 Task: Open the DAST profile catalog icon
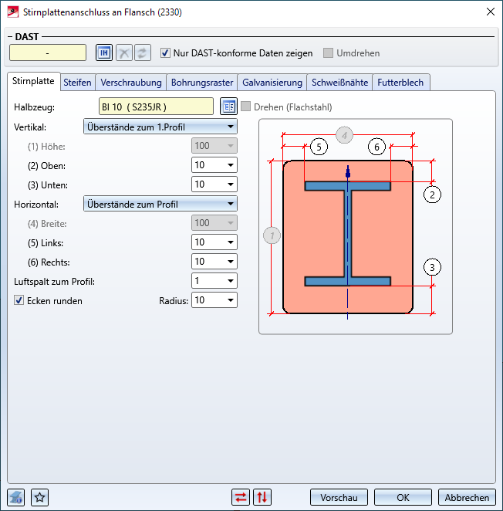pyautogui.click(x=104, y=52)
